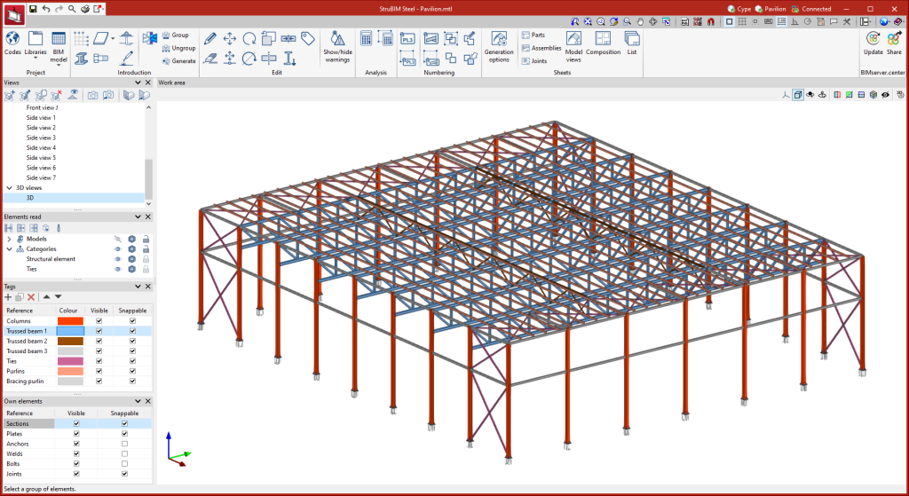Screen dimensions: 909x496
Task: Collapse the Categories tree node
Action: point(9,249)
